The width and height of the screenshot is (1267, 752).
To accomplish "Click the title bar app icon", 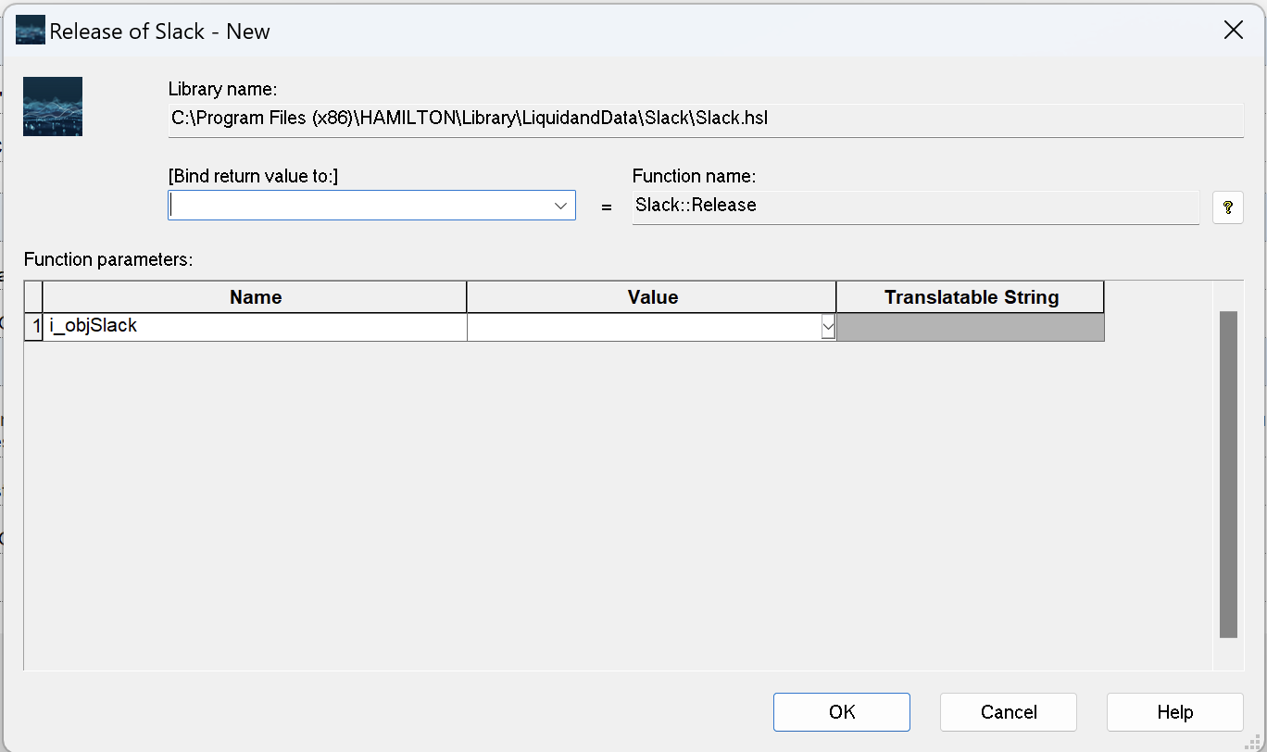I will 31,31.
